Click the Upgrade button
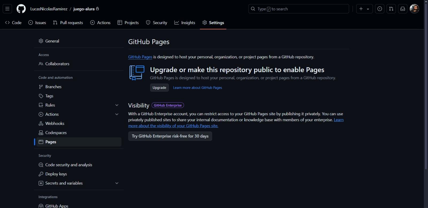The height and width of the screenshot is (208, 428). click(x=159, y=88)
